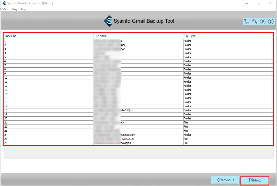Open the Help menu
The height and width of the screenshot is (186, 277).
23,9
